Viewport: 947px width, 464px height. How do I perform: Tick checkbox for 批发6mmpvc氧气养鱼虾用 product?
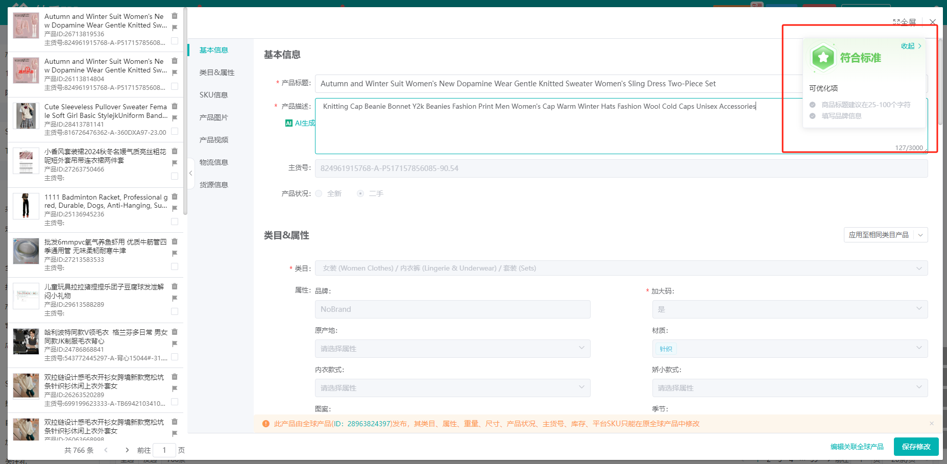[x=175, y=266]
